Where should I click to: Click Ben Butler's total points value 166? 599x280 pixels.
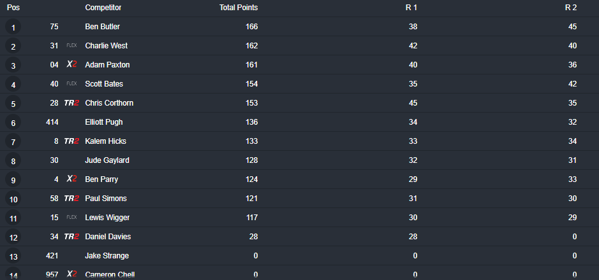[251, 27]
